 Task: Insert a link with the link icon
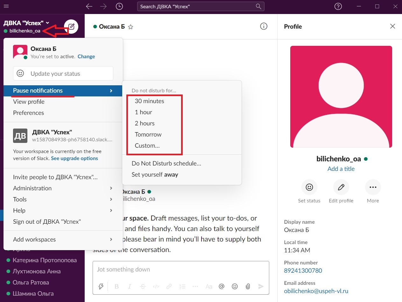click(x=169, y=286)
